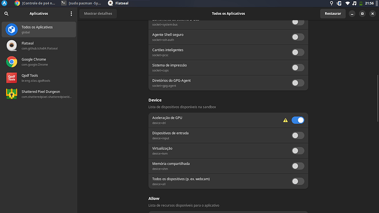Toggle the socket=system-bus switch at top
The width and height of the screenshot is (379, 213).
[298, 23]
